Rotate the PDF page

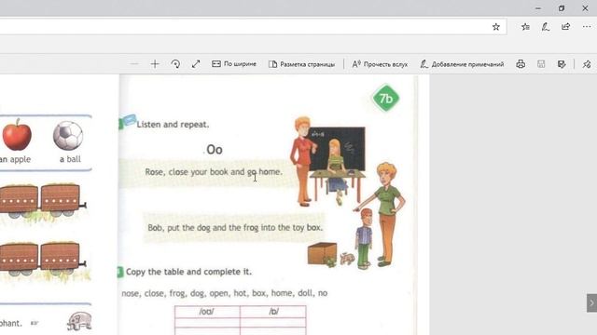click(175, 64)
